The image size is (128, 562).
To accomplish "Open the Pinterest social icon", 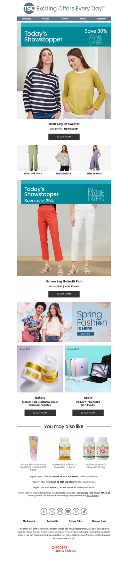I will point(76,511).
